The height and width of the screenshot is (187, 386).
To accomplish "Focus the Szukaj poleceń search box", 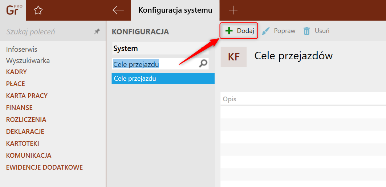I will [x=49, y=31].
